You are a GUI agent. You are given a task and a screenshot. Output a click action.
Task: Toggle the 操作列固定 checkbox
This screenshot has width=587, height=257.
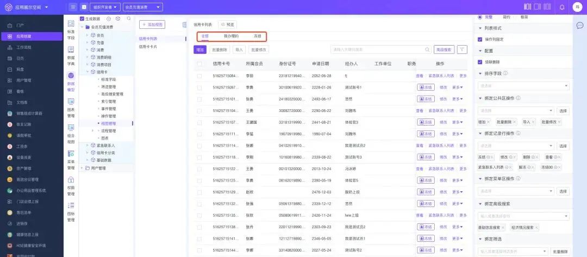[x=480, y=39]
